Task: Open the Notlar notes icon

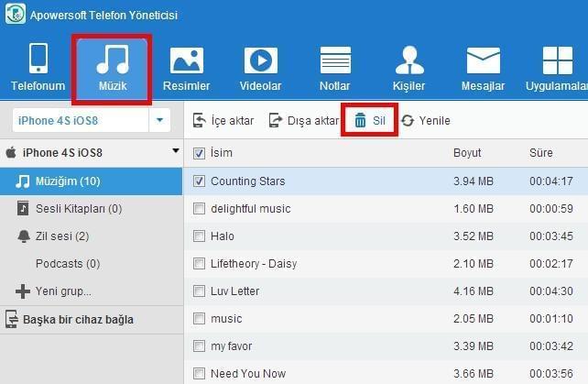Action: pos(335,60)
